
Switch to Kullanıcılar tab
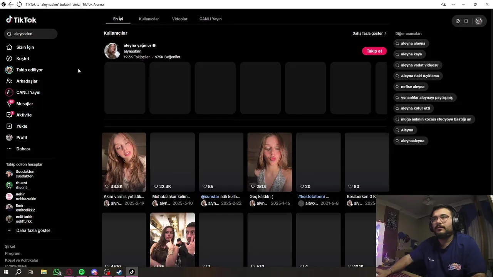point(149,19)
